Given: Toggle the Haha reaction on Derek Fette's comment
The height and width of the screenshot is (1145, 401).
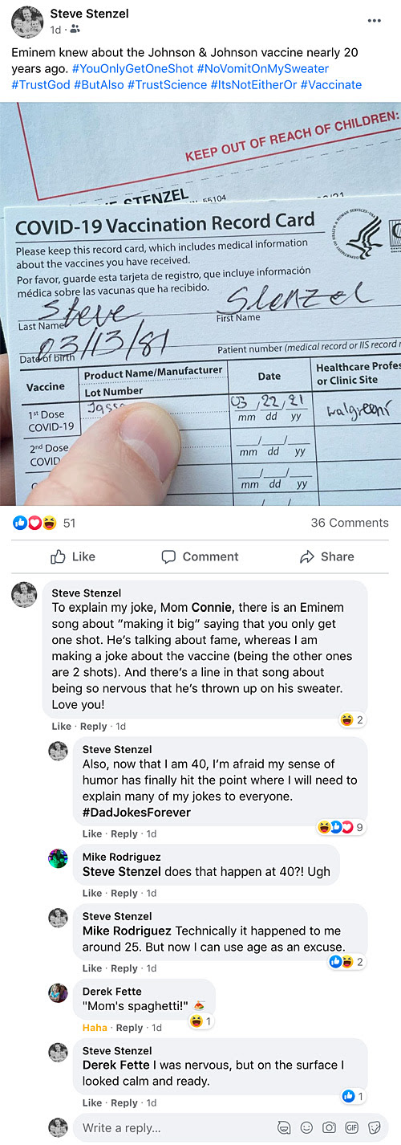Looking at the screenshot, I should 94,1027.
